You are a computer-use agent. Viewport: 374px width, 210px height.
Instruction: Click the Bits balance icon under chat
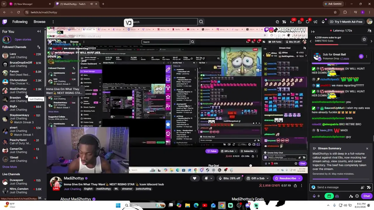coord(314,196)
